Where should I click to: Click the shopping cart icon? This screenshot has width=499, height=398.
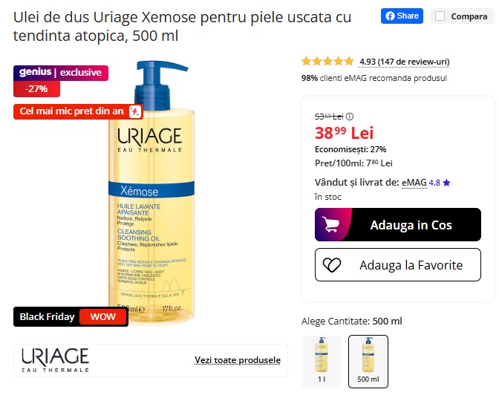point(330,224)
